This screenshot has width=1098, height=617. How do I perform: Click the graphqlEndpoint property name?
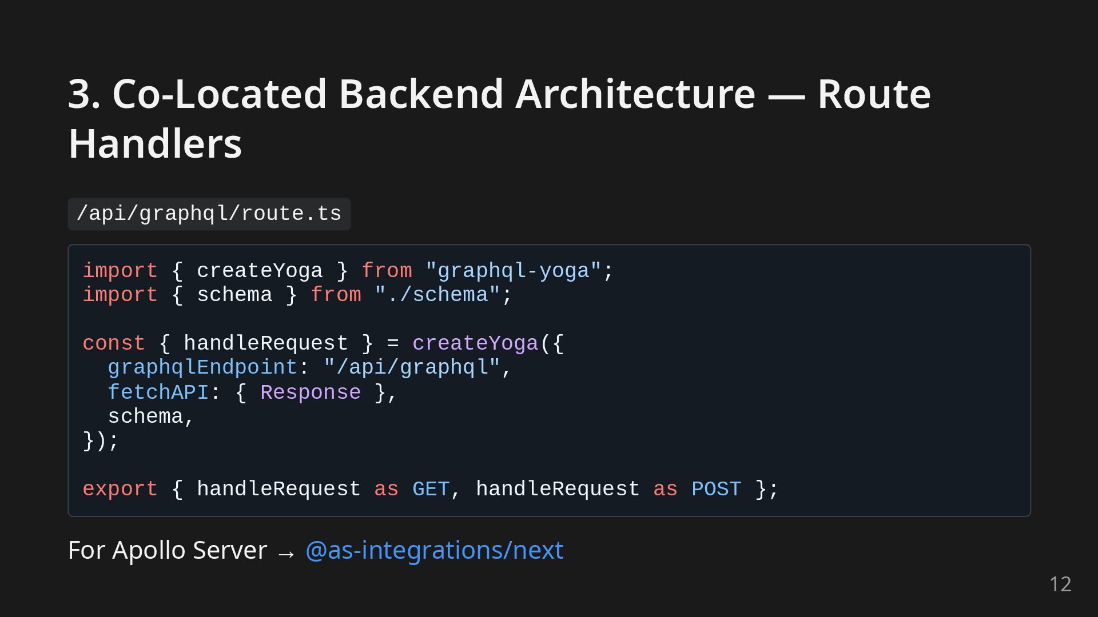point(202,367)
